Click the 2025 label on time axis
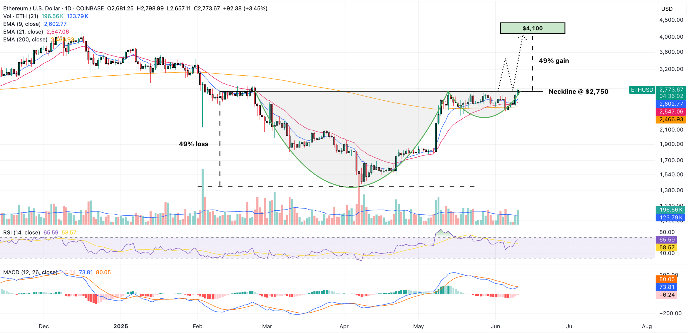The width and height of the screenshot is (688, 333). pyautogui.click(x=121, y=326)
